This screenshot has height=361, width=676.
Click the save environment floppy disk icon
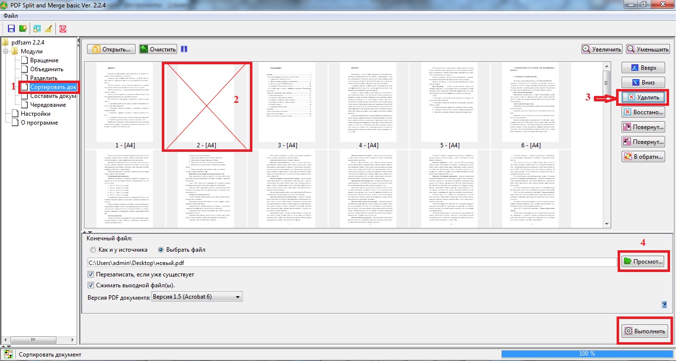(11, 29)
